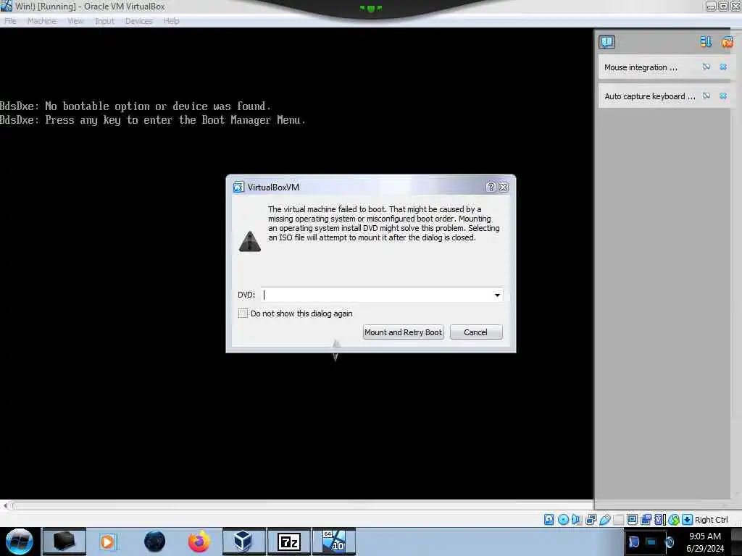The height and width of the screenshot is (556, 742).
Task: Open the Input menu
Action: tap(104, 21)
